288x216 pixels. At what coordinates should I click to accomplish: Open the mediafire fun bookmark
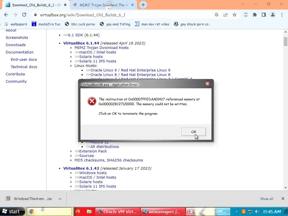46,24
